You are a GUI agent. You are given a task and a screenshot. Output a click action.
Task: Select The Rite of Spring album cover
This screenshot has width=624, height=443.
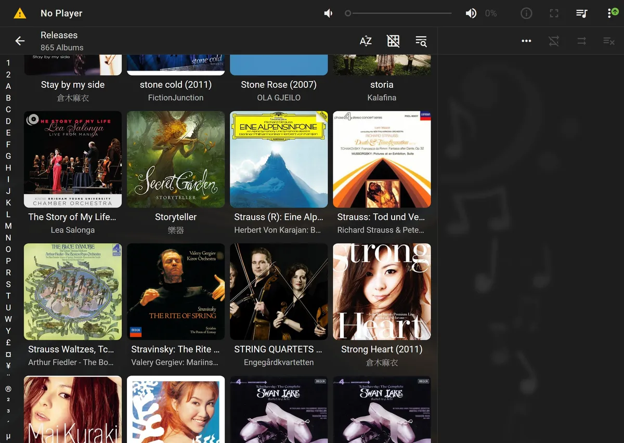tap(176, 292)
